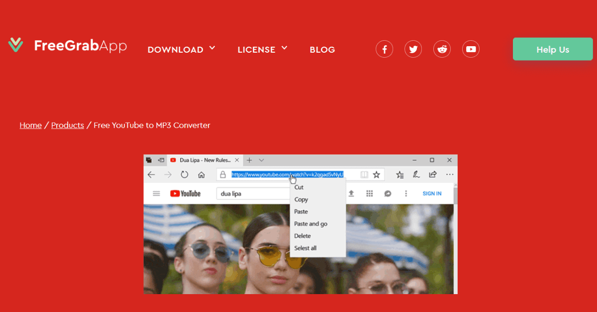Screen dimensions: 597x312
Task: Follow the Products breadcrumb link
Action: [68, 125]
